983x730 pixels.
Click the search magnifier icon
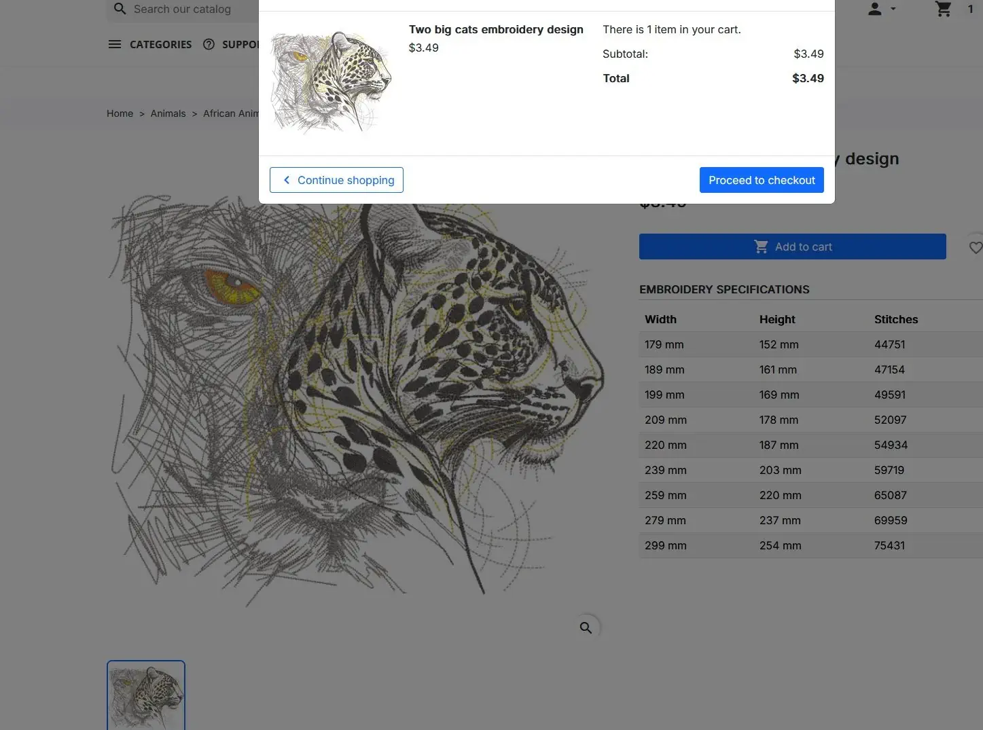point(120,9)
